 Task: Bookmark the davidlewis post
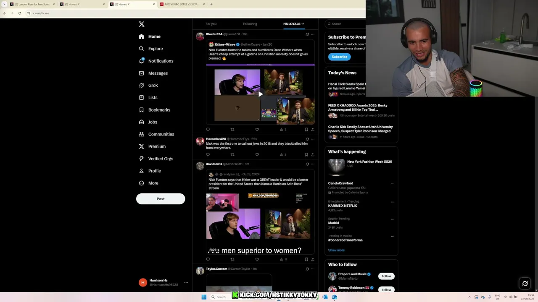(306, 259)
